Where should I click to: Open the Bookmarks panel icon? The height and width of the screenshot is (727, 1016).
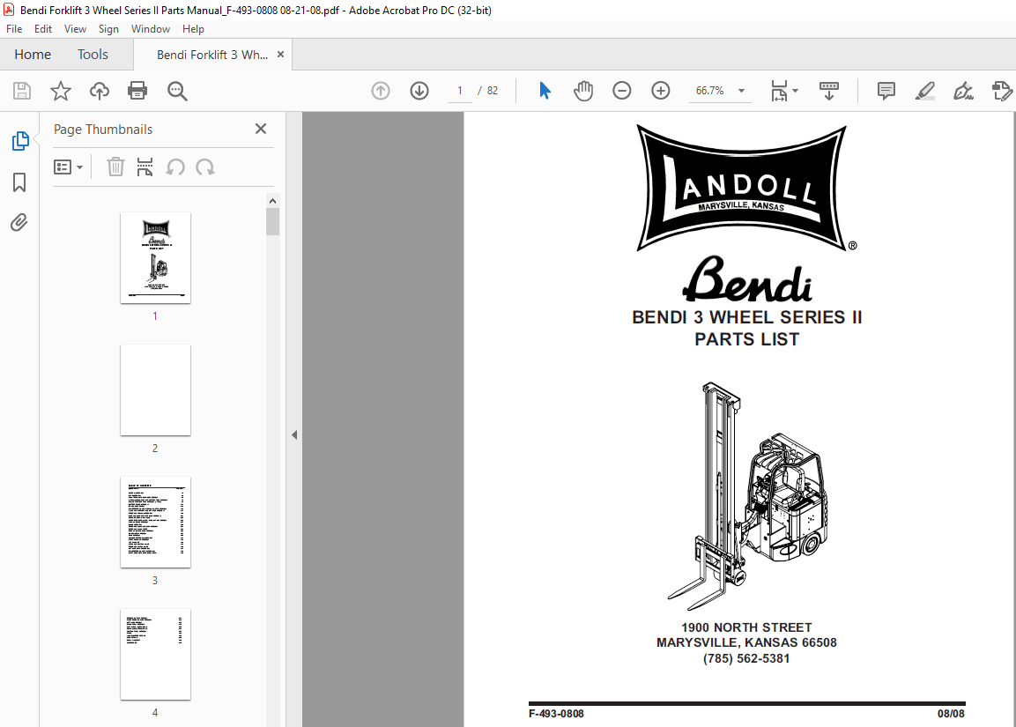pos(19,182)
